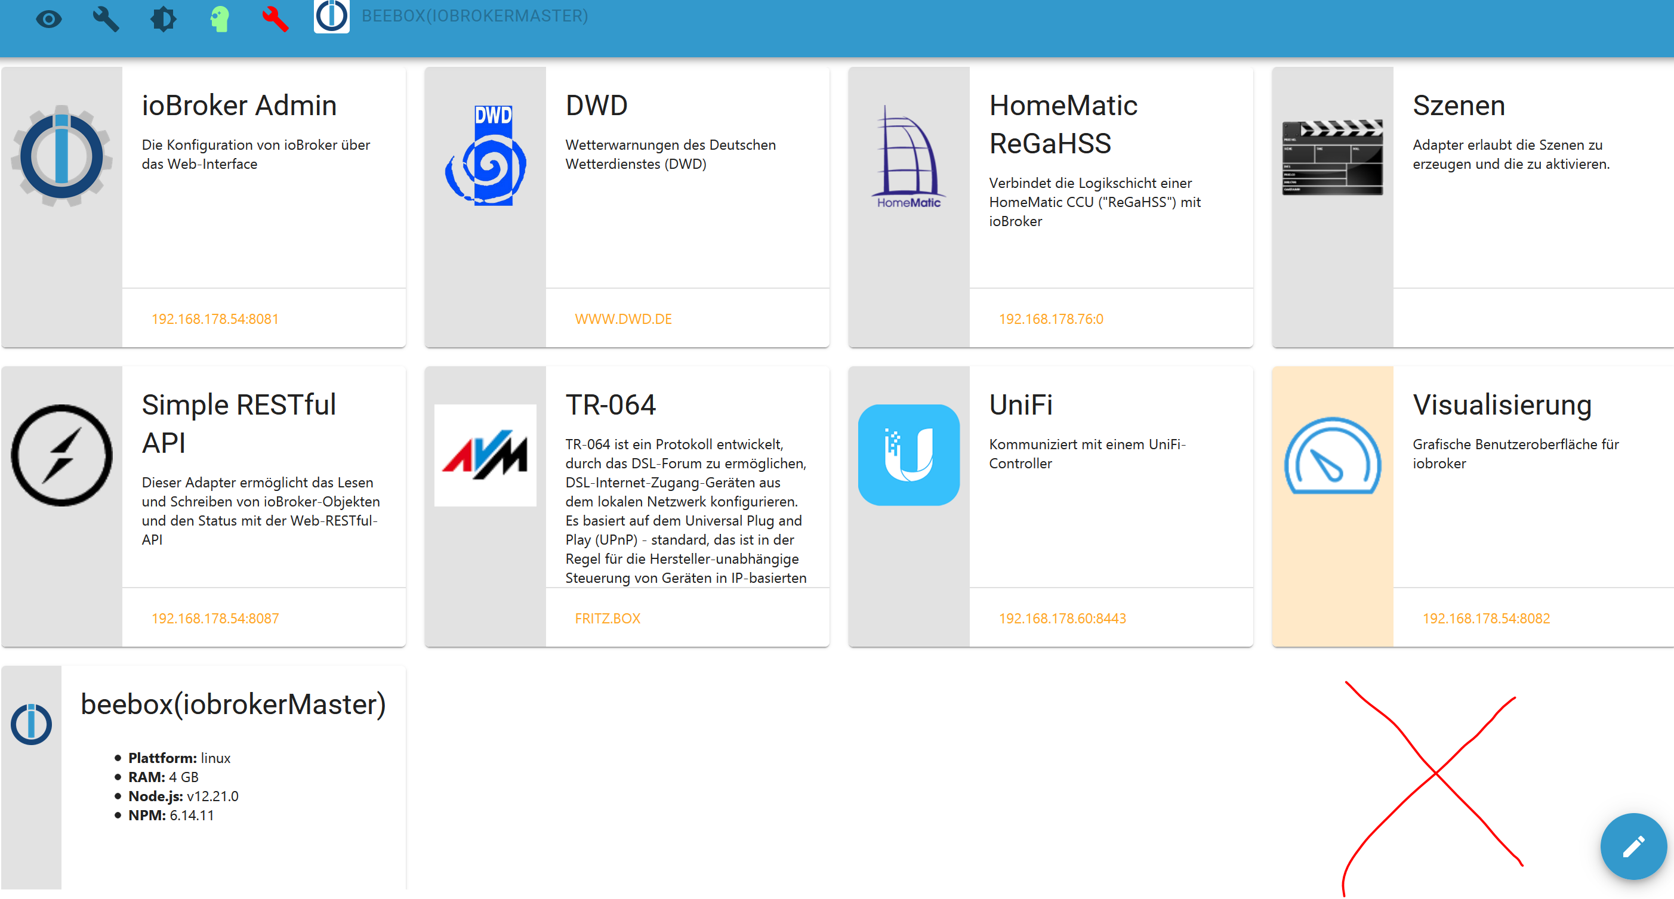Click the AVM logo on TR-064 card
Viewport: 1674px width, 899px height.
click(x=485, y=455)
